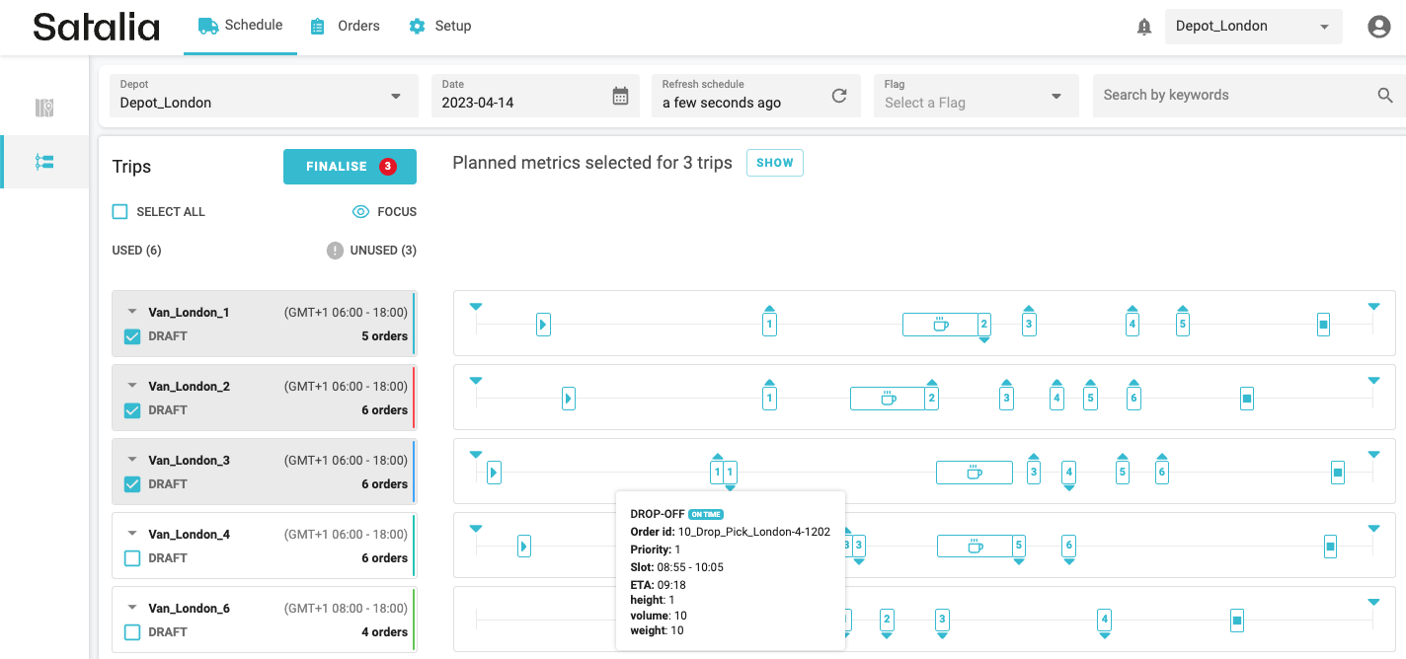Screen dimensions: 1406x659
Task: Open the date picker calendar icon
Action: pyautogui.click(x=620, y=96)
